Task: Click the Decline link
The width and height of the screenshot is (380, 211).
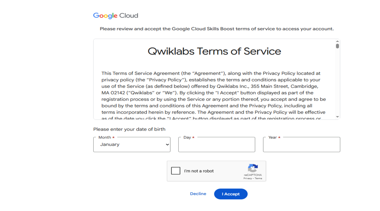Action: pos(198,194)
